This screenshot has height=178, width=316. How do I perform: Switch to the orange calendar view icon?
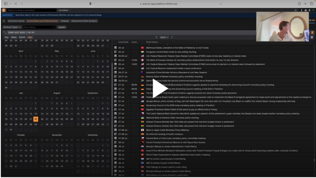point(312,32)
